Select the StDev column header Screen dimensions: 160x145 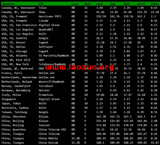tap(154, 4)
